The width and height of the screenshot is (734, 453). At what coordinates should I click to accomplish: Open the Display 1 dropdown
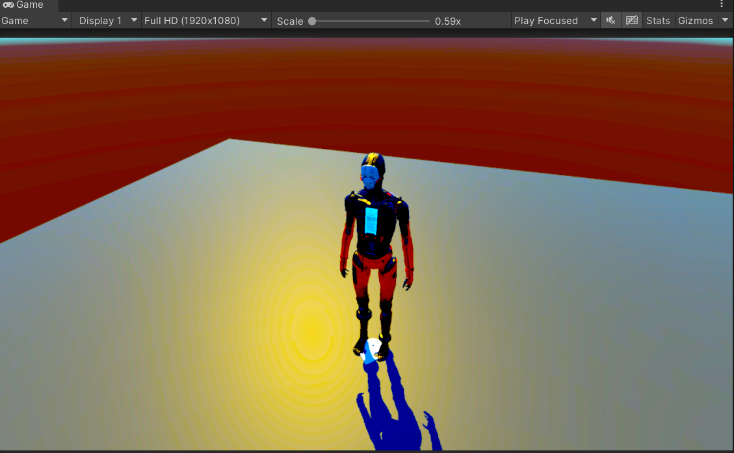point(107,21)
